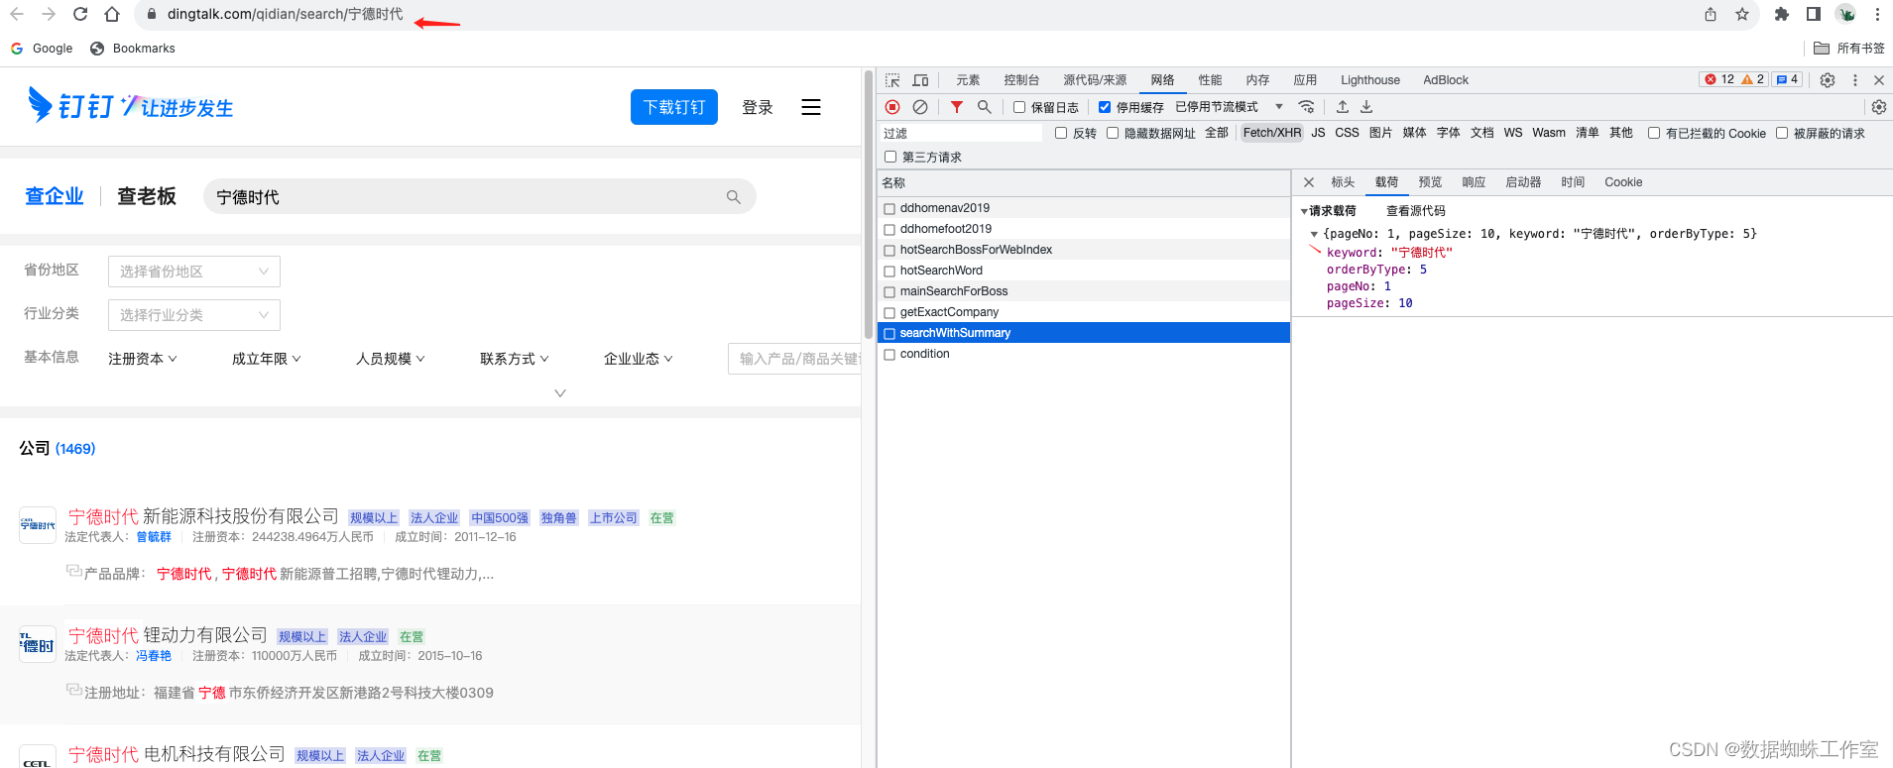The width and height of the screenshot is (1893, 768).
Task: Click the network 过滤 filter field
Action: (960, 133)
